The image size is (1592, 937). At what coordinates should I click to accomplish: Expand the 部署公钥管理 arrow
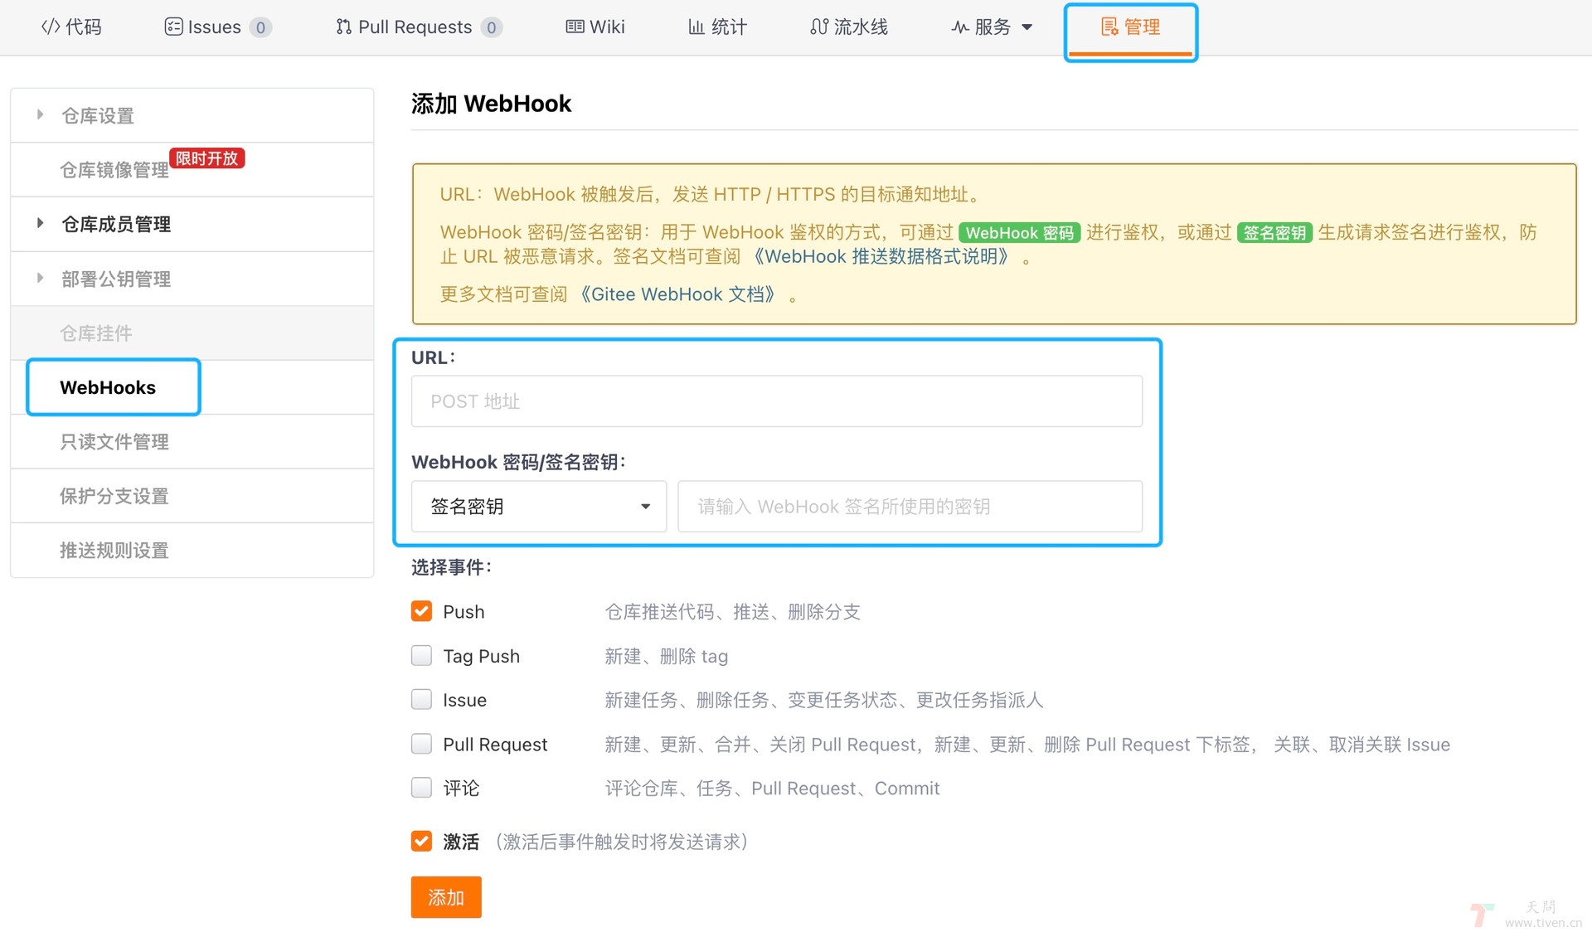pyautogui.click(x=40, y=278)
